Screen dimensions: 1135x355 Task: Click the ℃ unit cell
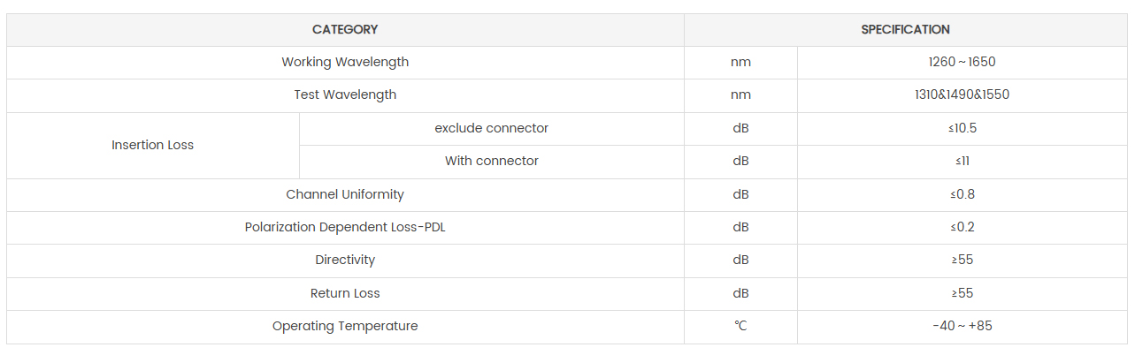pyautogui.click(x=740, y=327)
